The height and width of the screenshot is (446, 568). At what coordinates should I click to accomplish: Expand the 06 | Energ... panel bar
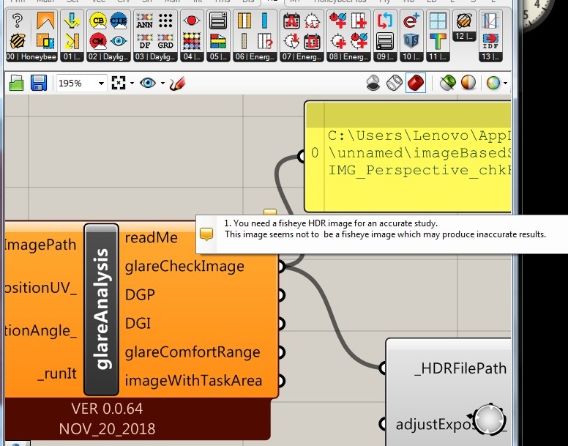click(x=254, y=57)
